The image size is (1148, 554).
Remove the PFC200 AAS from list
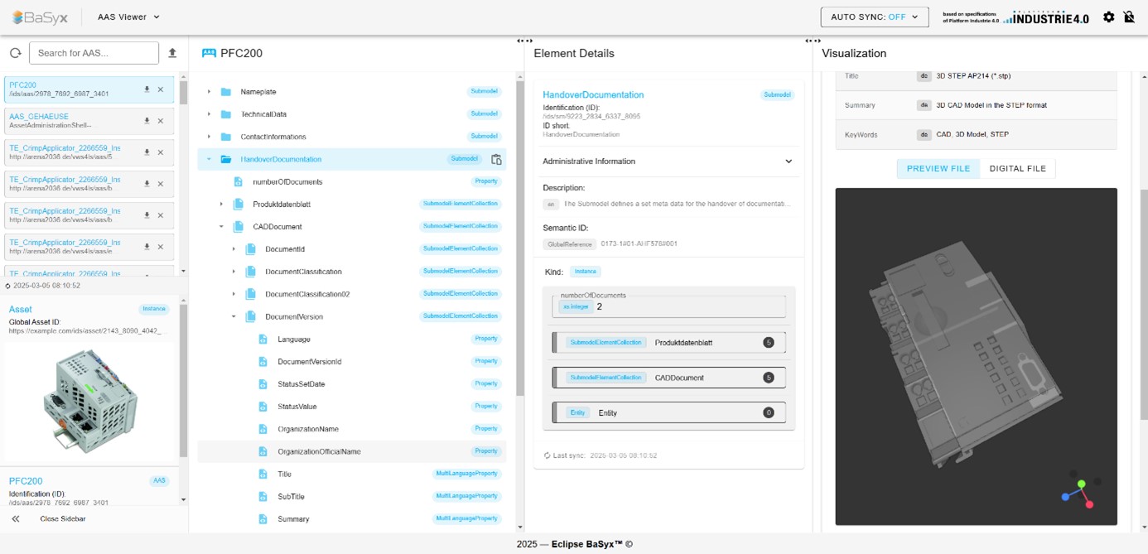161,89
